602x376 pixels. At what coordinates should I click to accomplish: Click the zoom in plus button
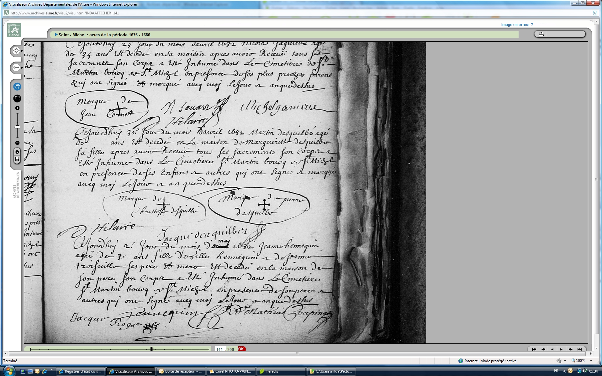(x=17, y=108)
